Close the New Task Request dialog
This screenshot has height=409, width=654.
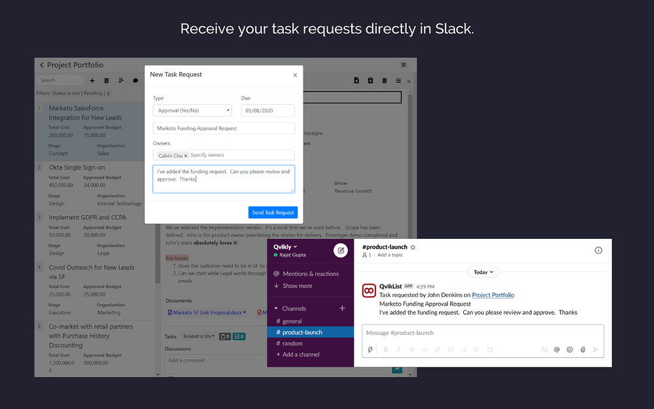295,75
